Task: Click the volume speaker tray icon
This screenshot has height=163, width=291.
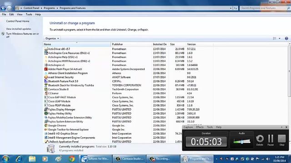Action: click(268, 159)
